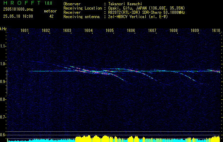Select time marker 1604
The height and width of the screenshot is (142, 223).
click(89, 30)
